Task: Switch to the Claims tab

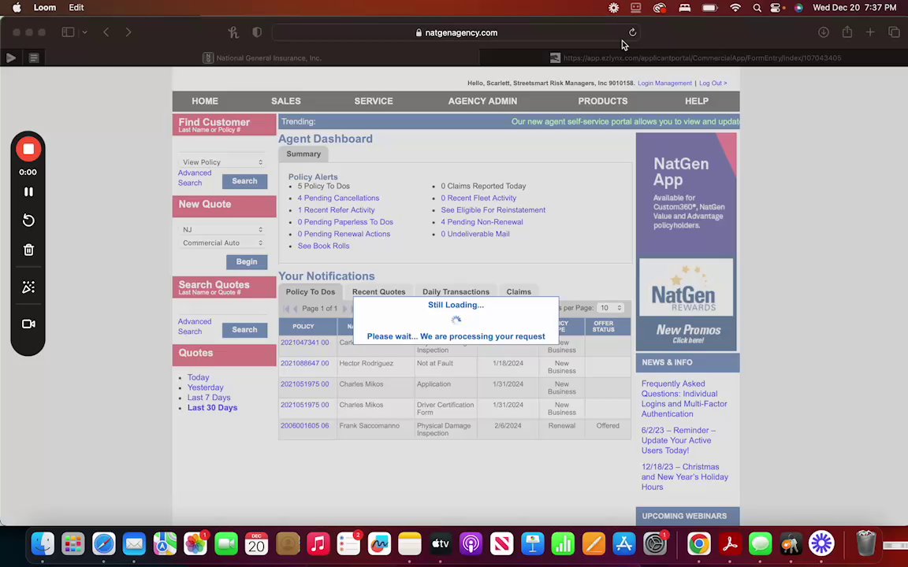Action: pos(519,291)
